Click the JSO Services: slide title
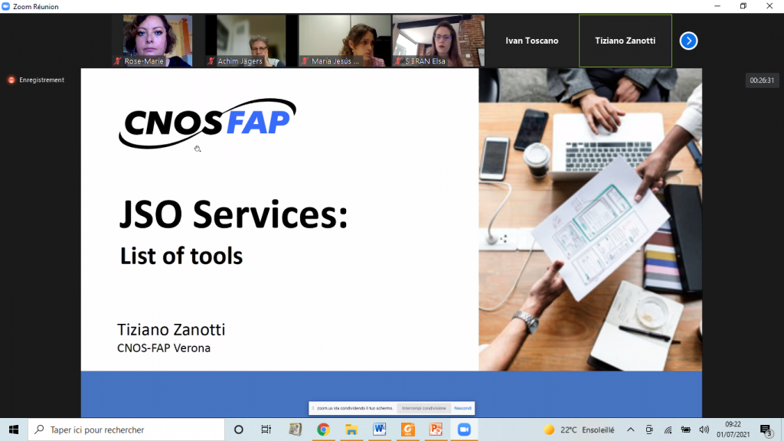Image resolution: width=784 pixels, height=441 pixels. (233, 214)
